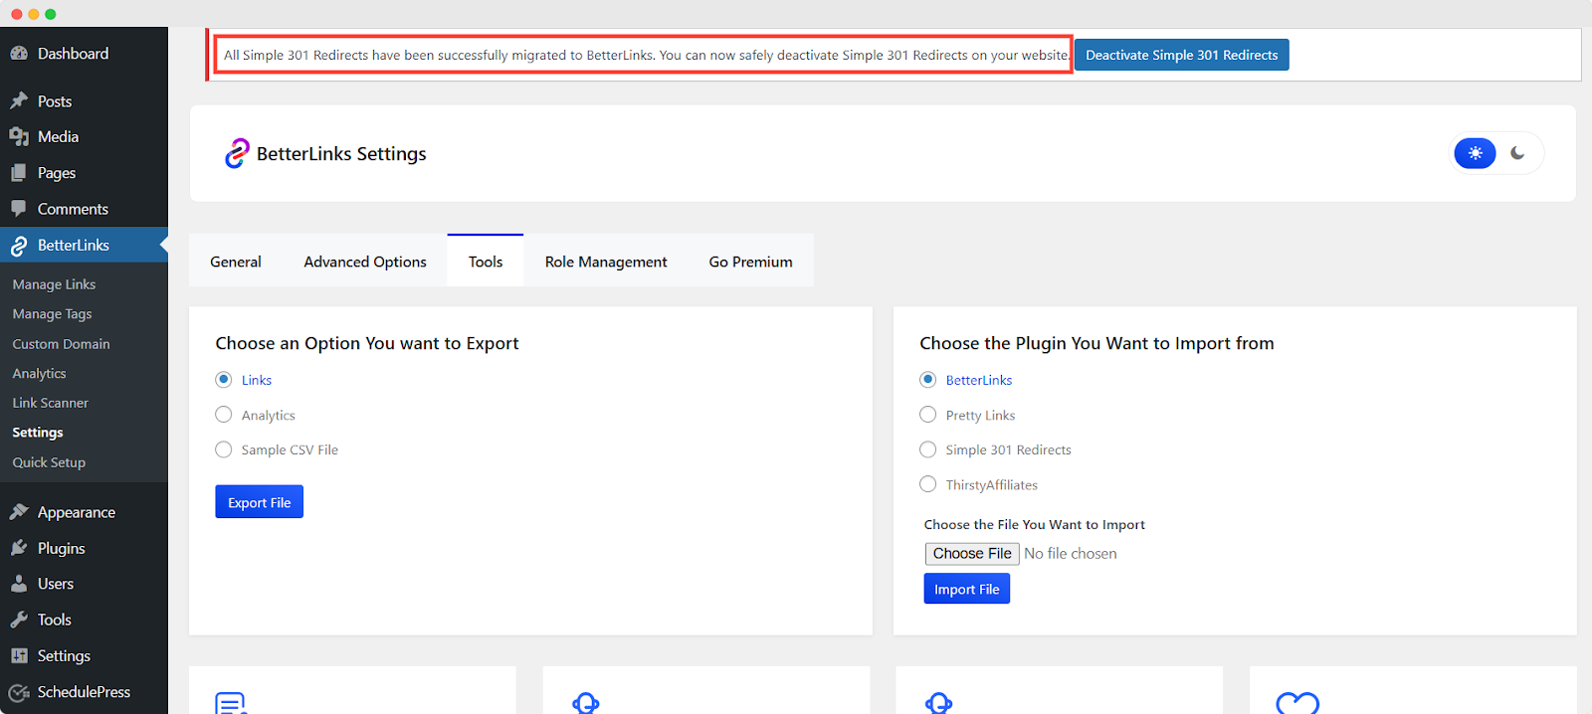
Task: Open the Comments menu link
Action: pyautogui.click(x=73, y=209)
